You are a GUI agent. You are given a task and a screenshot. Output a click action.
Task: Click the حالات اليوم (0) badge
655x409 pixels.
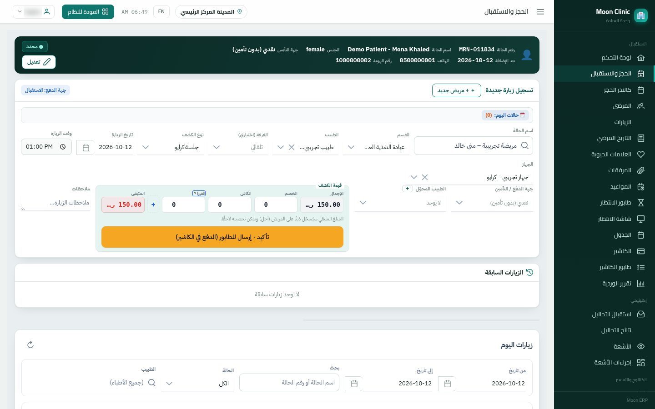click(x=505, y=115)
